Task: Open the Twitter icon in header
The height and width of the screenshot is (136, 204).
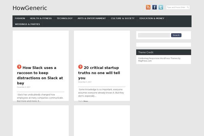Action: 161,7
